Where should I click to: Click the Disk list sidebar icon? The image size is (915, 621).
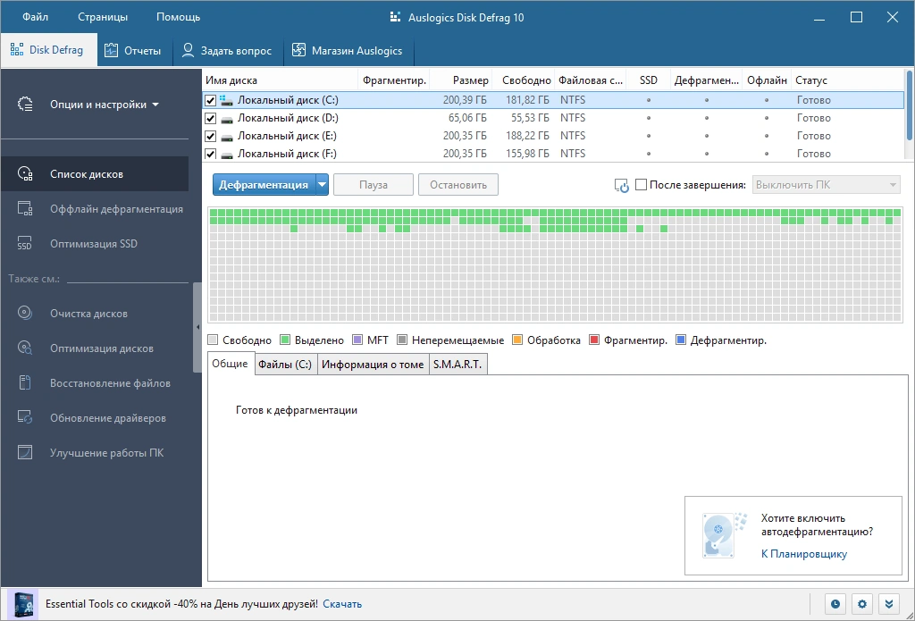coord(25,174)
